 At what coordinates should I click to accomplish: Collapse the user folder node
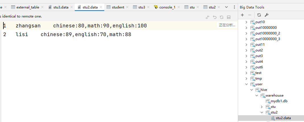click(x=246, y=84)
